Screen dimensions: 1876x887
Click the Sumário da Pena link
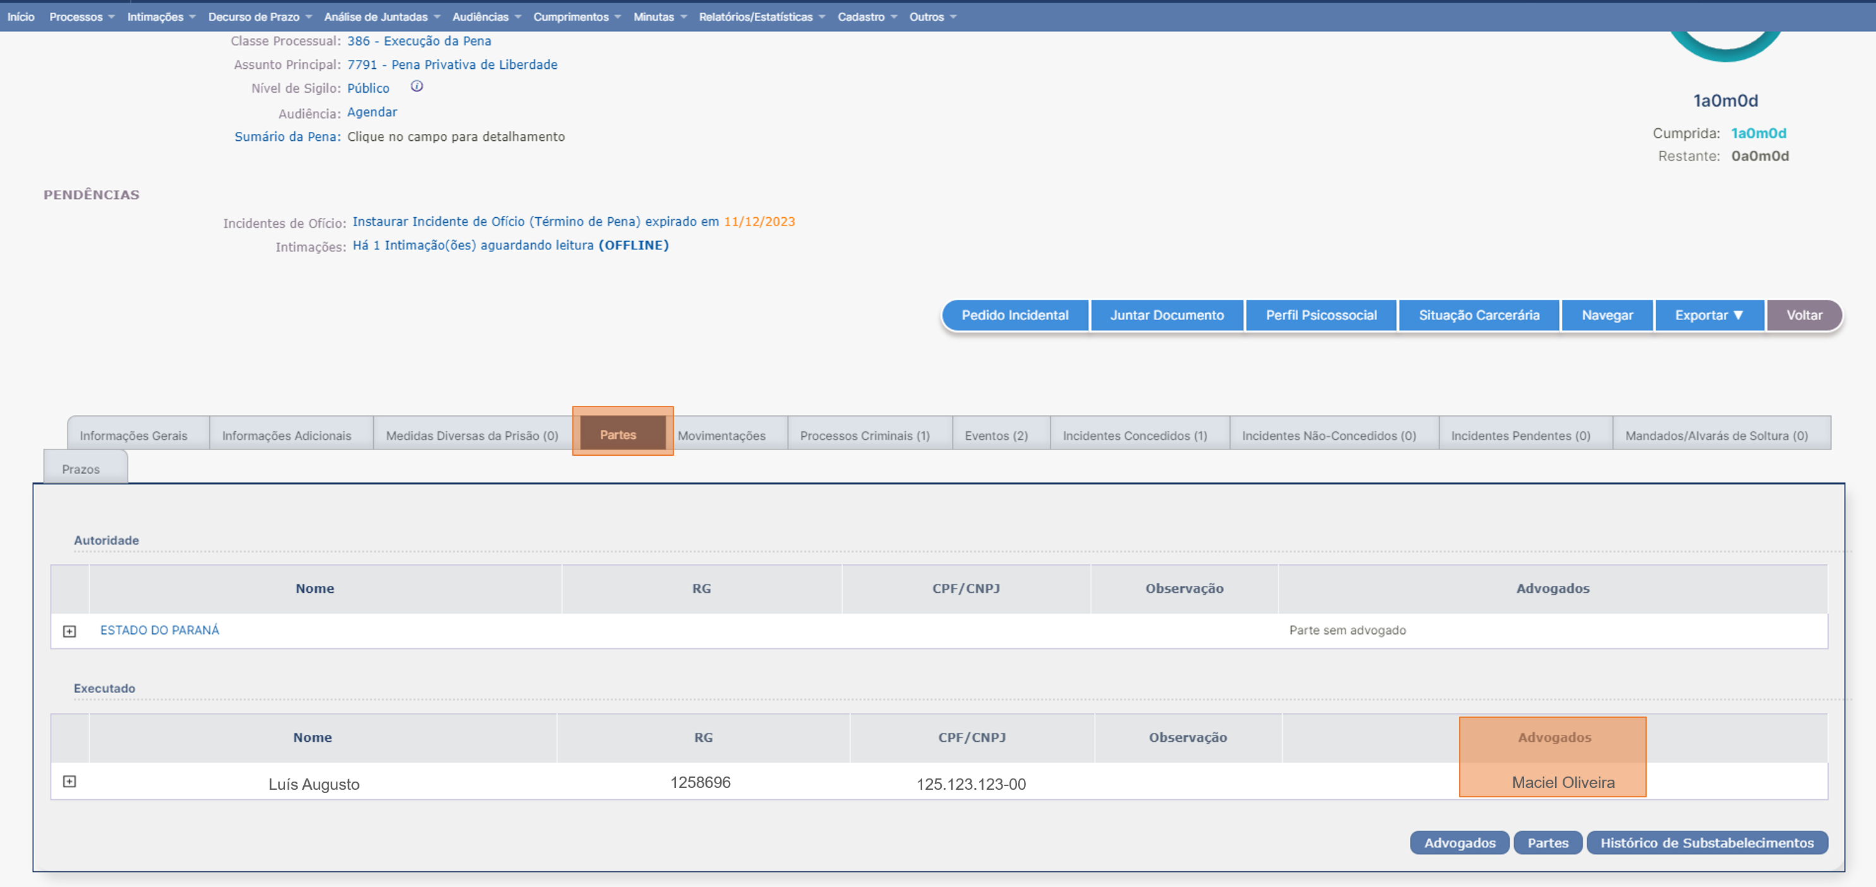click(x=287, y=137)
